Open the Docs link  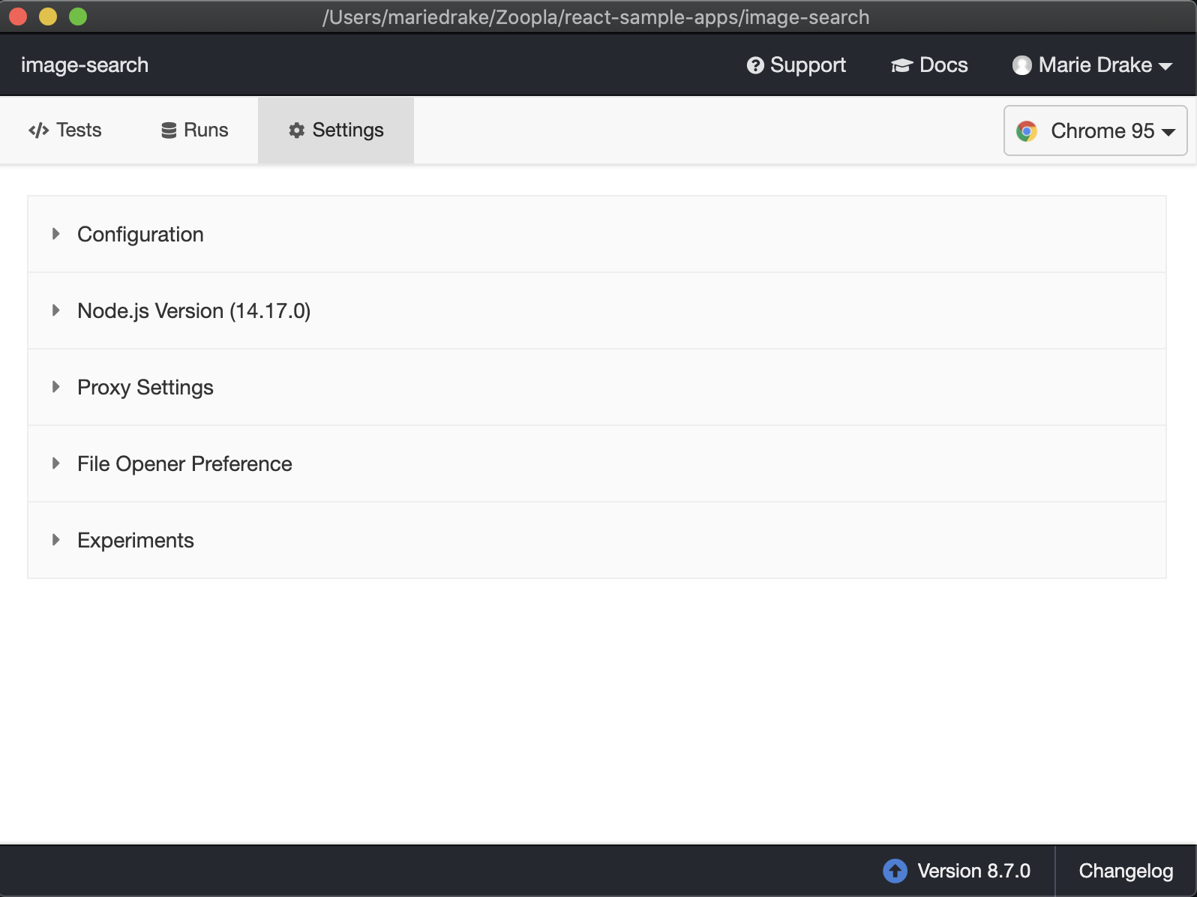(929, 65)
